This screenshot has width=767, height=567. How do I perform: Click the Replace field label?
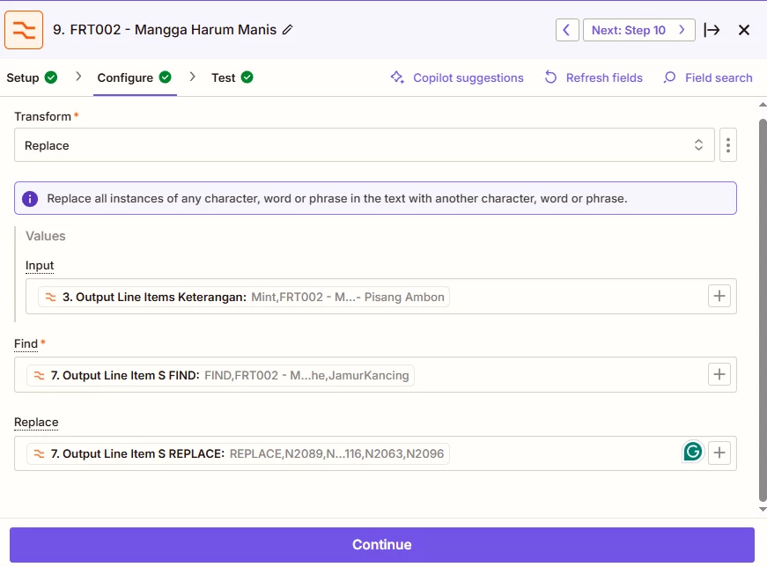pyautogui.click(x=36, y=423)
